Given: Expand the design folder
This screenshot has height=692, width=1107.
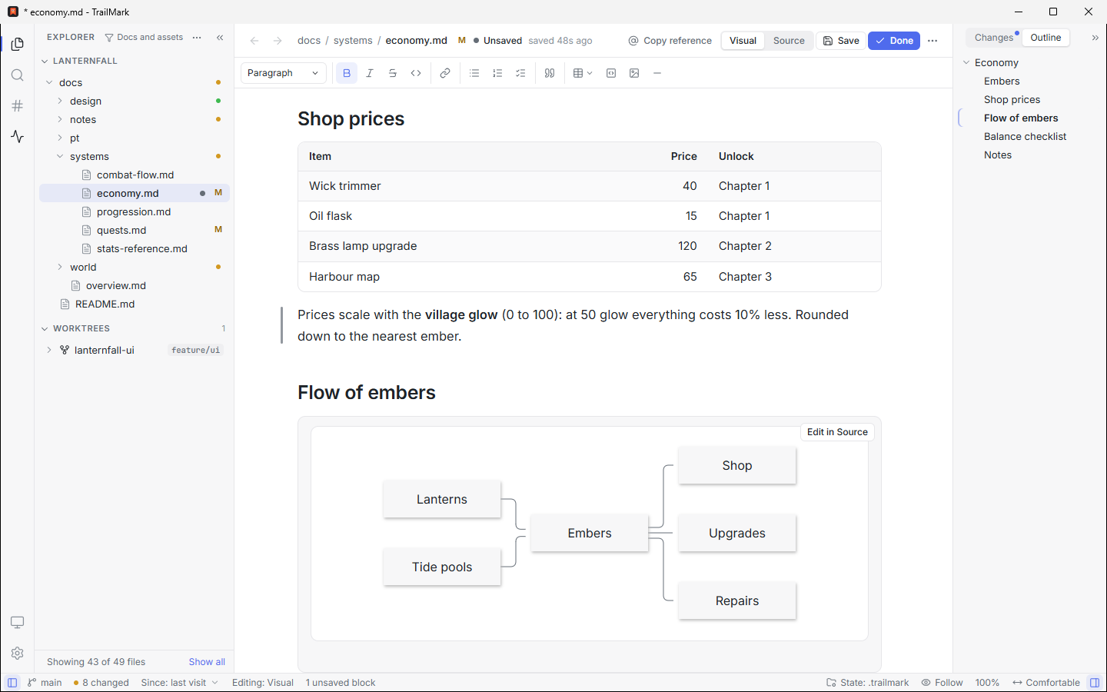Looking at the screenshot, I should (60, 101).
